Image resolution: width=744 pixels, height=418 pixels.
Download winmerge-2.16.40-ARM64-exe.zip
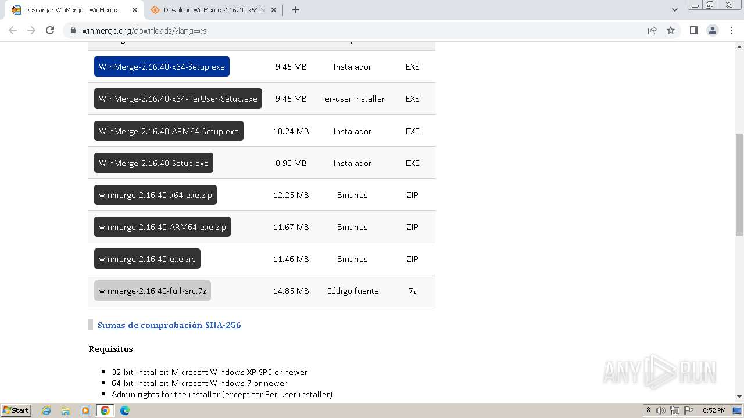coord(162,227)
